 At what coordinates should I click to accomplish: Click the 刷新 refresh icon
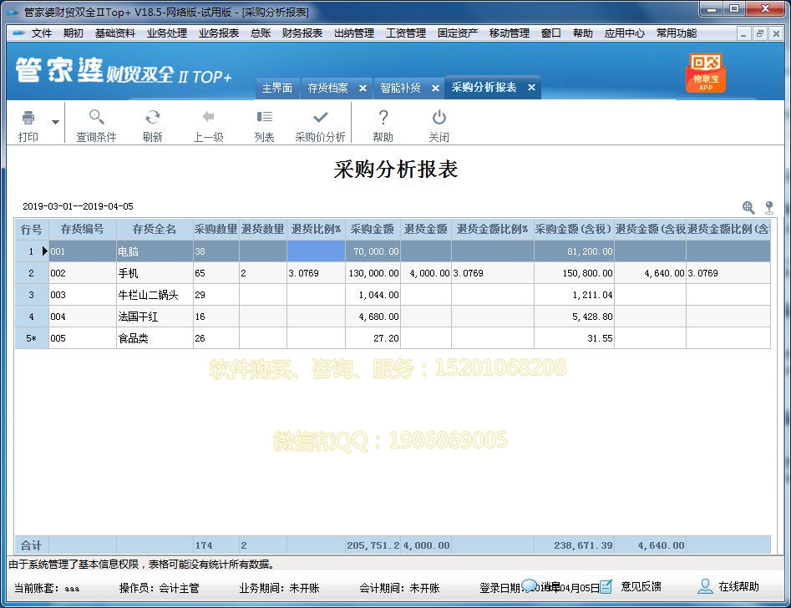click(153, 124)
